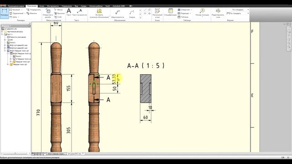Click the Таблица general table tool
The height and width of the screenshot is (164, 292).
coord(182,17)
